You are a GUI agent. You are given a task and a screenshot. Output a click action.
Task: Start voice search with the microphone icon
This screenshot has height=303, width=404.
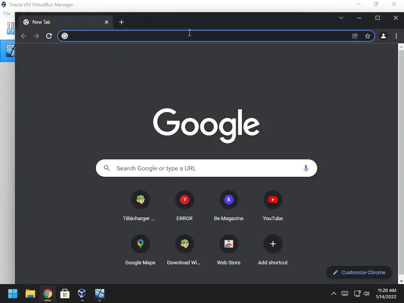click(306, 168)
